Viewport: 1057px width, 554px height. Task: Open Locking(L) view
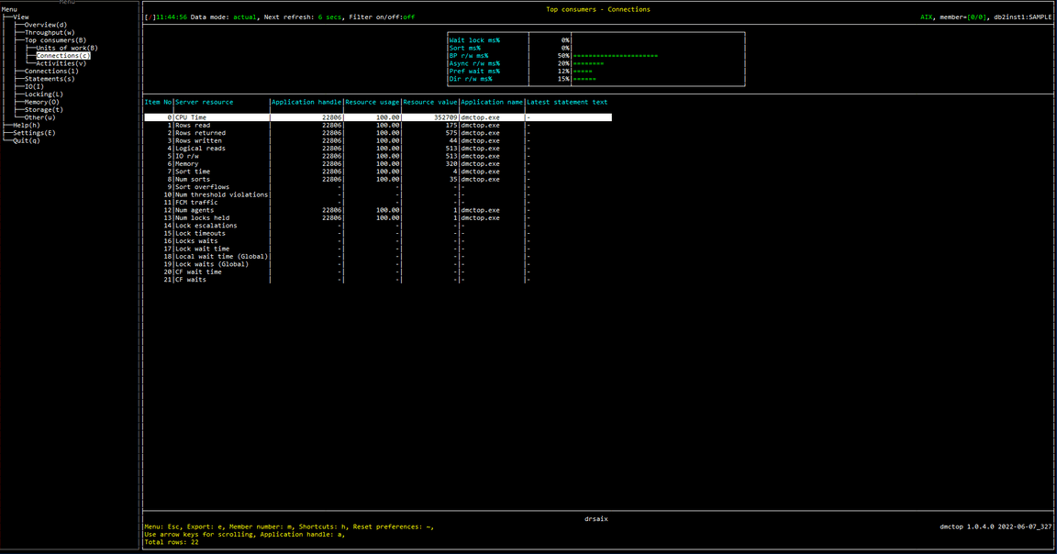pos(44,94)
